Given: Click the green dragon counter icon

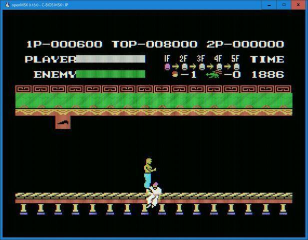Looking at the screenshot, I should tap(213, 74).
